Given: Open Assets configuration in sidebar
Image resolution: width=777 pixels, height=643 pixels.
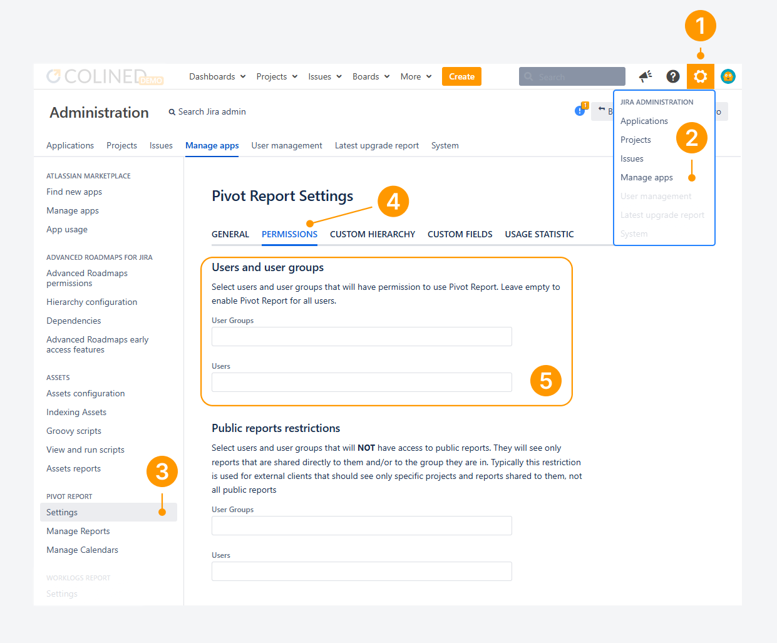Looking at the screenshot, I should 86,393.
